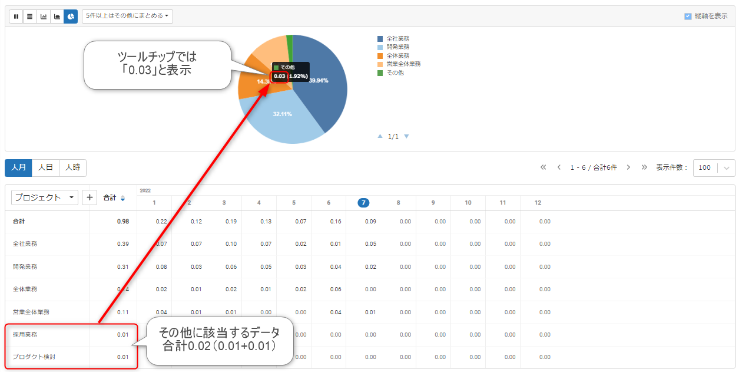Click the 全社業務 total 0.39 cell
Image resolution: width=739 pixels, height=372 pixels.
pyautogui.click(x=122, y=243)
